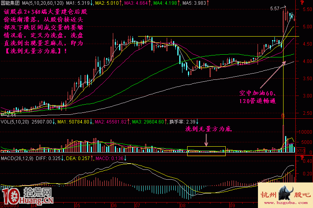Open the VOL(5,10,20) indicator label
This screenshot has width=313, height=208.
(15, 122)
